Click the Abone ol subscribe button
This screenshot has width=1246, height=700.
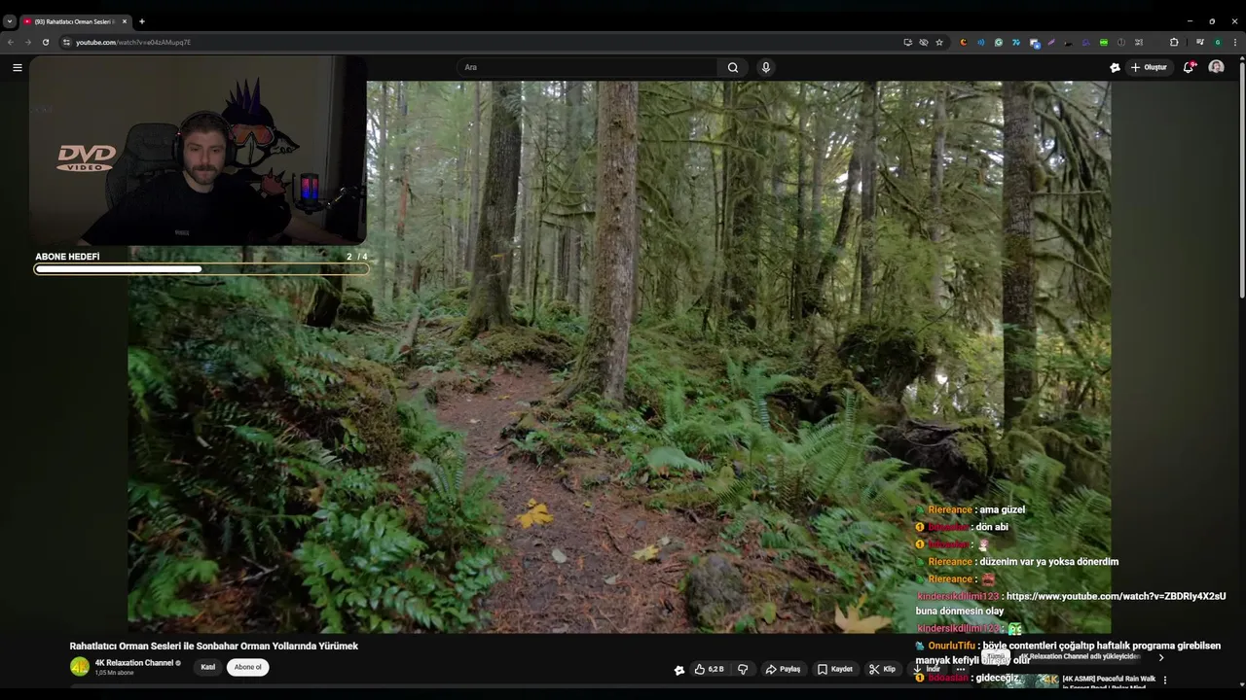point(247,667)
